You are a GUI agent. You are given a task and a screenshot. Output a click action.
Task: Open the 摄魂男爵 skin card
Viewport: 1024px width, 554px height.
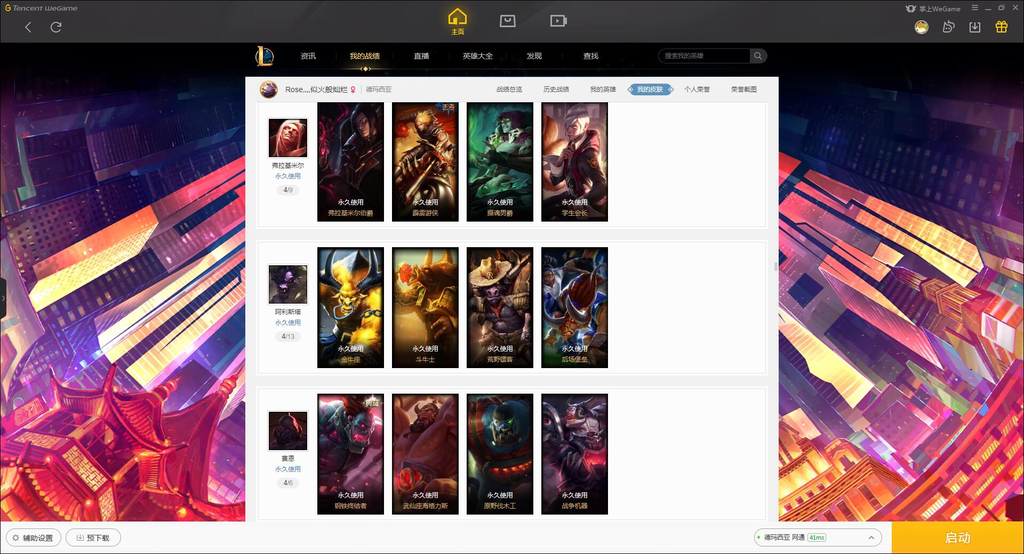pyautogui.click(x=500, y=162)
